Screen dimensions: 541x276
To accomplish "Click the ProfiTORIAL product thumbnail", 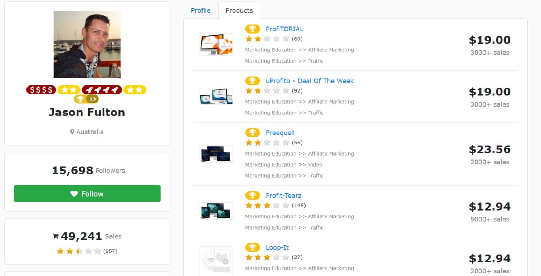I will coord(216,44).
